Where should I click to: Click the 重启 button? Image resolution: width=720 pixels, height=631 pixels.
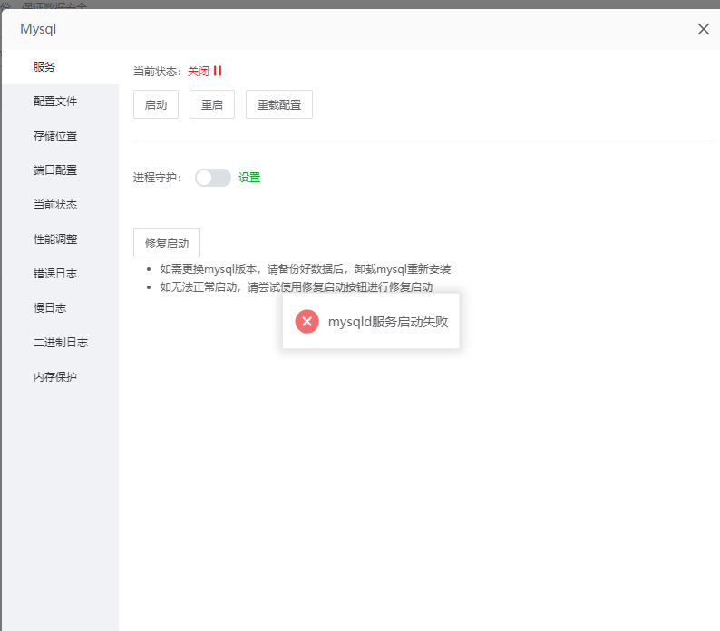212,104
